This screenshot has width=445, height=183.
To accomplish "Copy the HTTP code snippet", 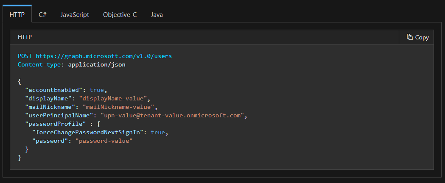I will point(416,37).
